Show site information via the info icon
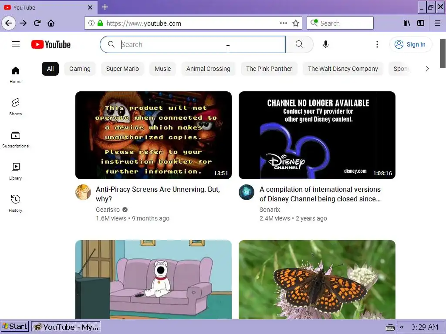Viewport: 446px width, 334px height. point(91,23)
